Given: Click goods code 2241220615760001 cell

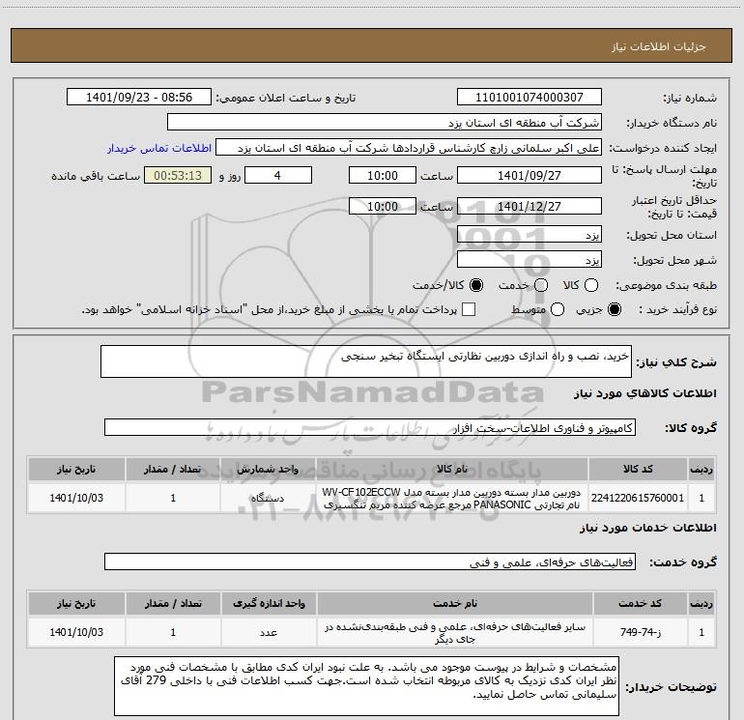Looking at the screenshot, I should pyautogui.click(x=638, y=498).
